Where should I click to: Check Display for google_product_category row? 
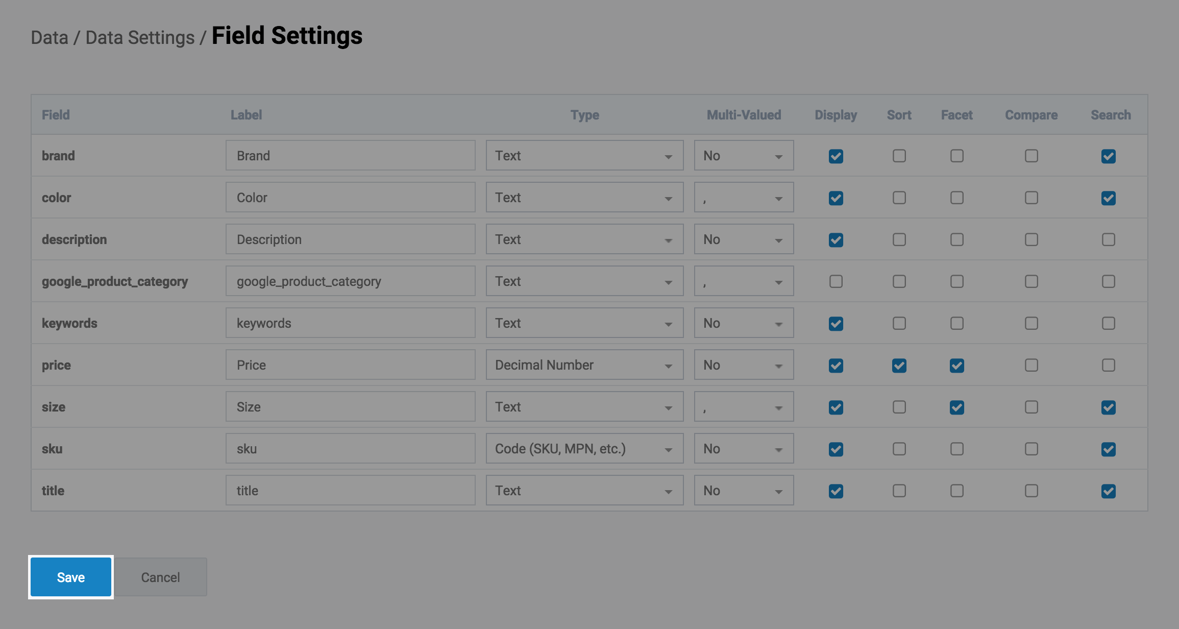click(x=836, y=281)
